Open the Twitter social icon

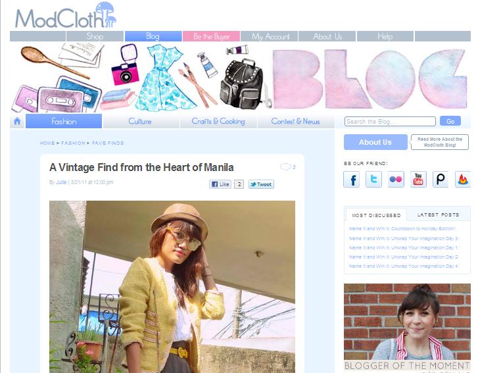coord(373,180)
